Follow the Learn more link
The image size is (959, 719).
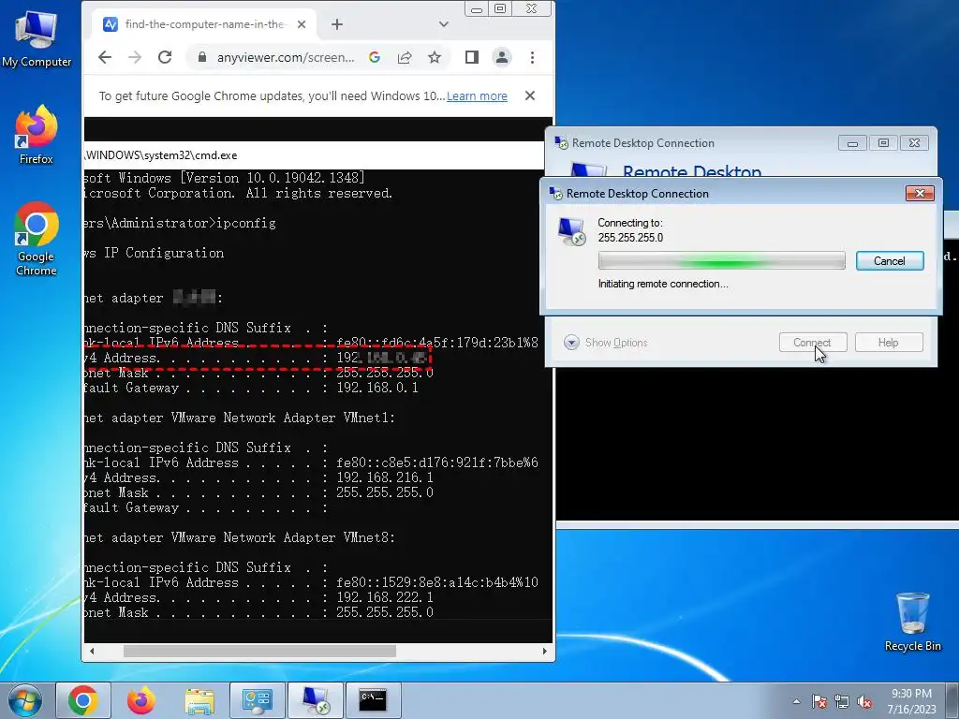477,96
